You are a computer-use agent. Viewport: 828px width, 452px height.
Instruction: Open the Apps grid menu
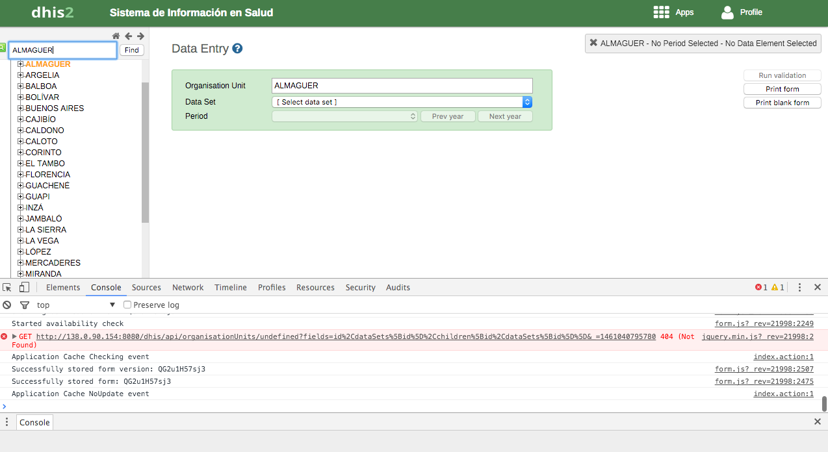tap(661, 12)
